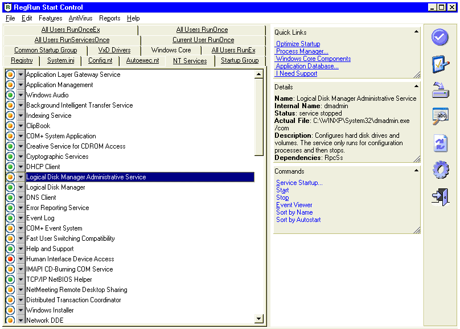Collapse the Commands panel

(x=416, y=170)
